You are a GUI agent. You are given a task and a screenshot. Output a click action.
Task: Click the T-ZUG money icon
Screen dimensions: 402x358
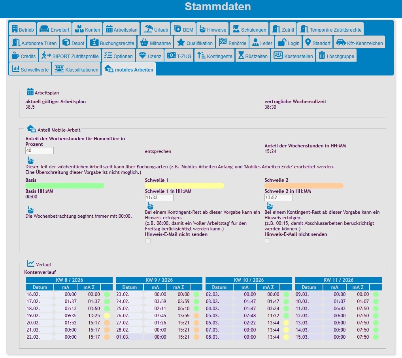[171, 55]
